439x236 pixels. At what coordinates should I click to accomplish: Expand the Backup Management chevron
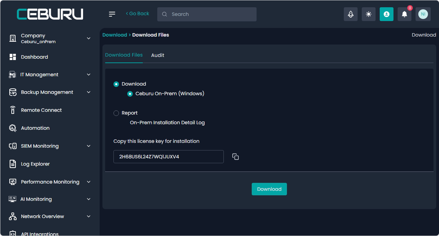pos(89,92)
